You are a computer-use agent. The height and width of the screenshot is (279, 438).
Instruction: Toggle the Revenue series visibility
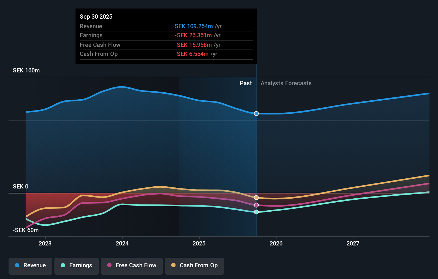pos(30,265)
